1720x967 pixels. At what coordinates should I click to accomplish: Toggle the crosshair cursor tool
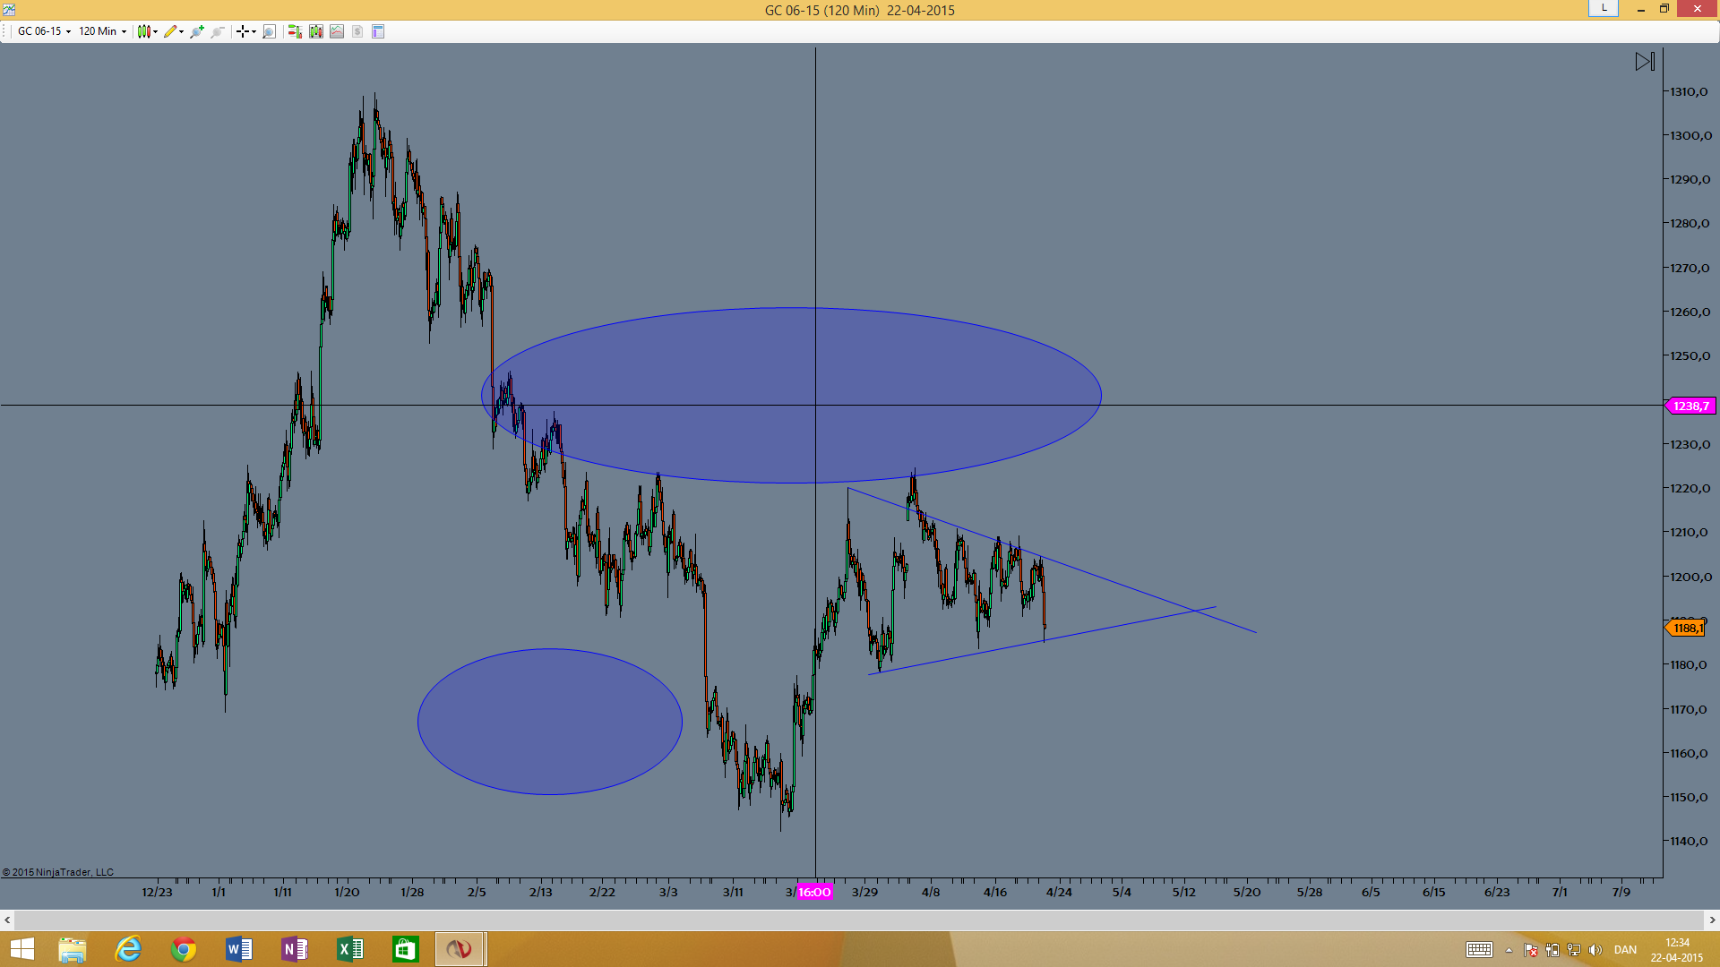point(245,31)
